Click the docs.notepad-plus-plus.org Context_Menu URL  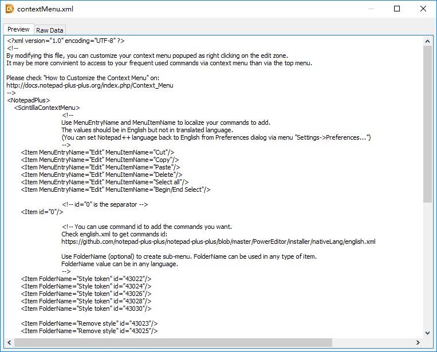(89, 85)
